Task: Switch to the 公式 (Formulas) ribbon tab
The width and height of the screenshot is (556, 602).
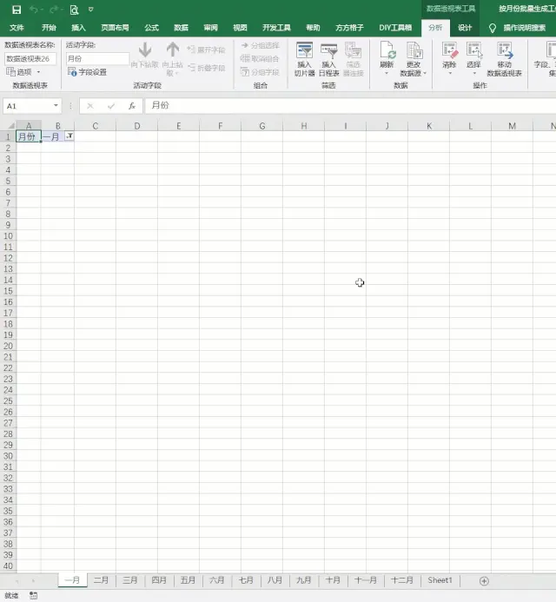Action: point(152,28)
